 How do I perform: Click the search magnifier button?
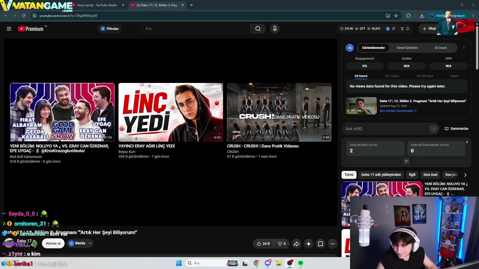click(x=258, y=29)
